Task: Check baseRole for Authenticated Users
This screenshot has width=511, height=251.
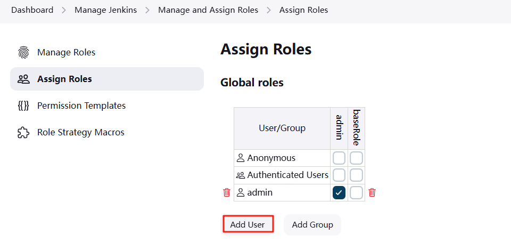Action: pos(356,176)
